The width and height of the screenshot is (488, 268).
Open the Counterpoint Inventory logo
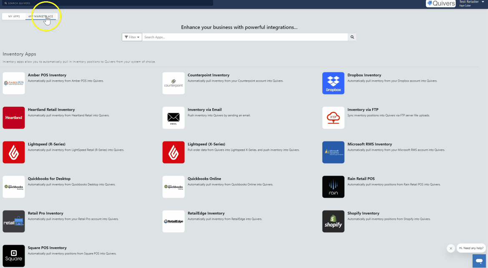coord(174,83)
